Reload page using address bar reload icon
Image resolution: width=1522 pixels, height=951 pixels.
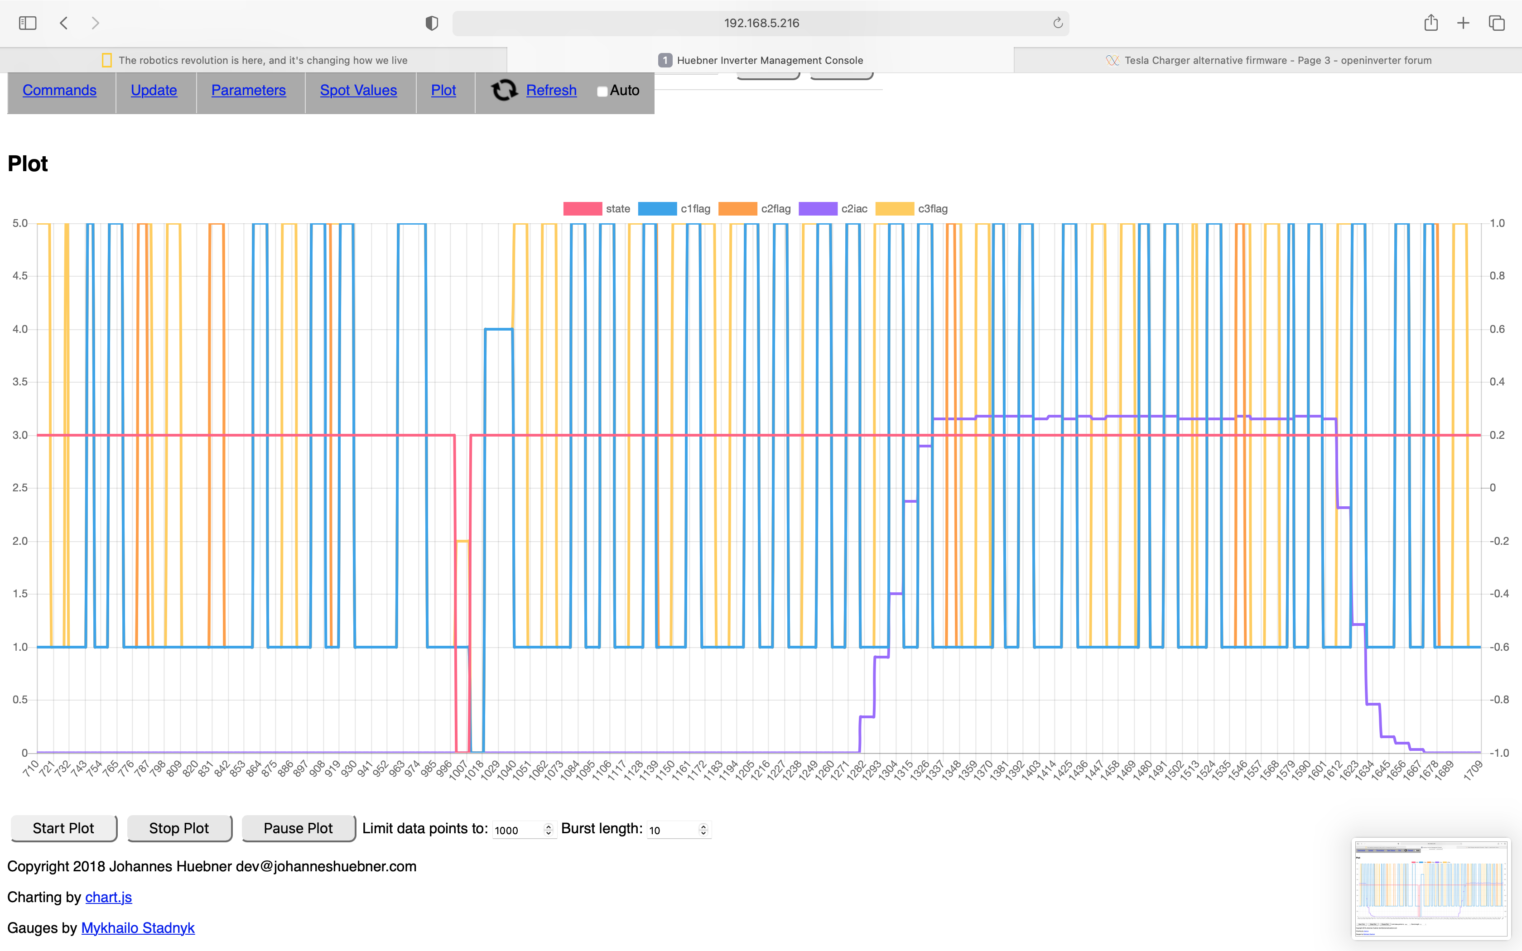coord(1058,23)
